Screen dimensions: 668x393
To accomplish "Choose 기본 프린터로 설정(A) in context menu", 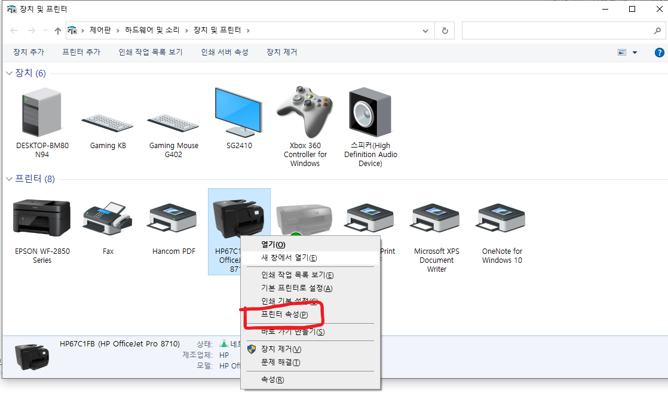I will pos(310,288).
